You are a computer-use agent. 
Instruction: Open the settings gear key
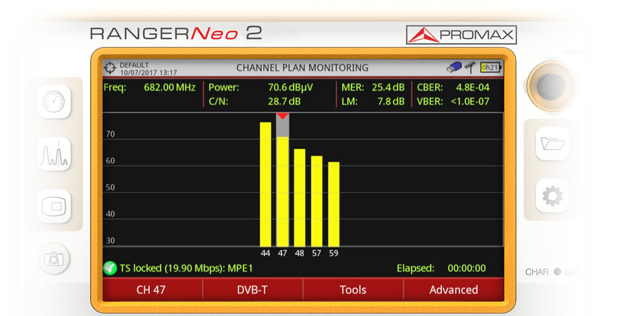pyautogui.click(x=552, y=196)
